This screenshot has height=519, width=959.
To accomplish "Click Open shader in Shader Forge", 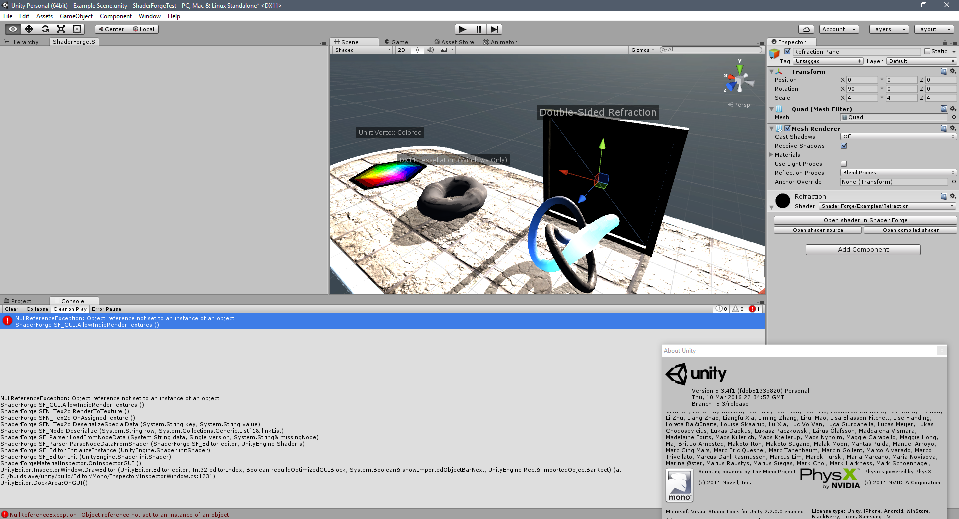I will (865, 220).
